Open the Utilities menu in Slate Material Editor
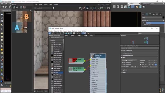The width and height of the screenshot is (165, 93). tap(84, 31)
